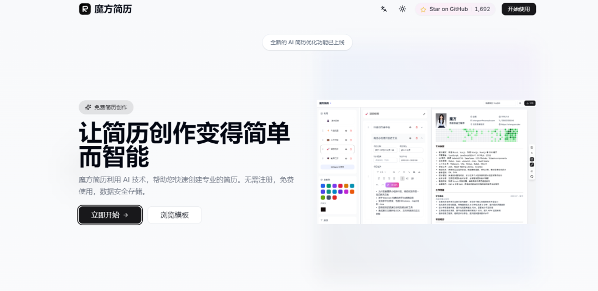Click the pencil edit icon in the preview editor header
This screenshot has width=598, height=291.
pos(424,114)
